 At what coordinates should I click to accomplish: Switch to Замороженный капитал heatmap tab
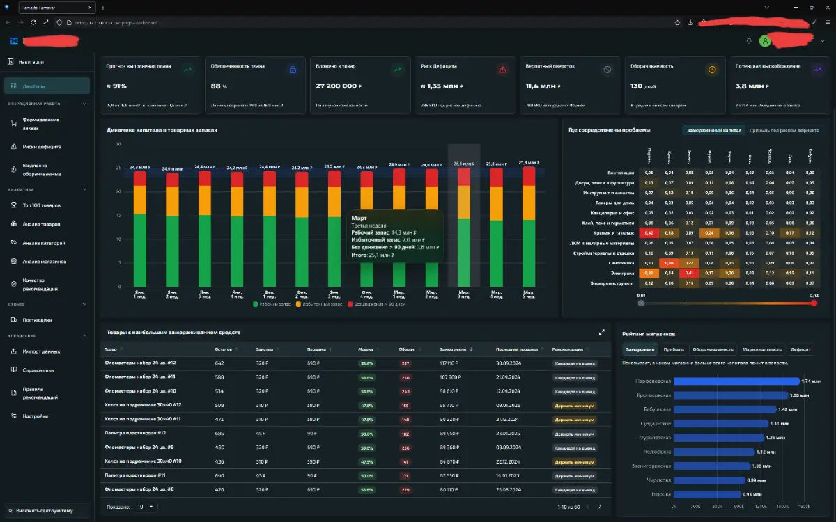point(713,130)
